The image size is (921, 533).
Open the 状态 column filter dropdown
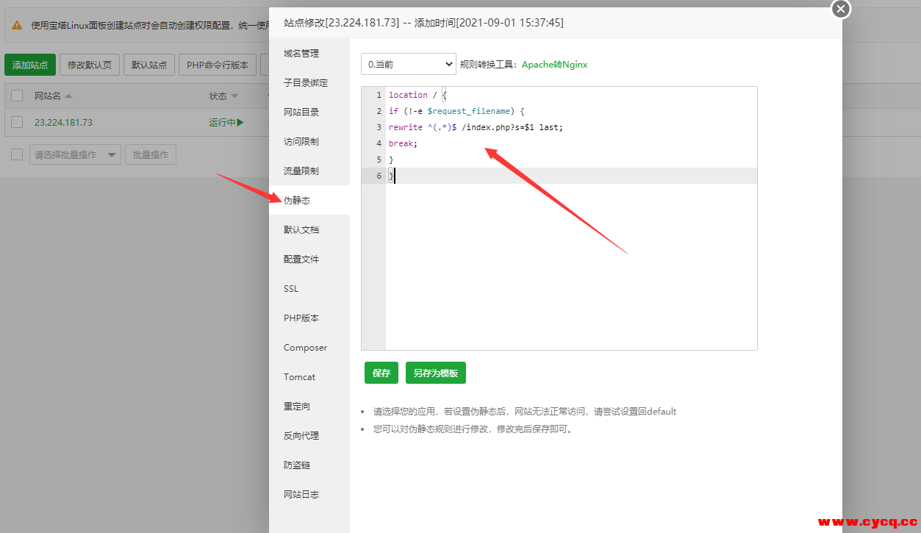tap(234, 96)
